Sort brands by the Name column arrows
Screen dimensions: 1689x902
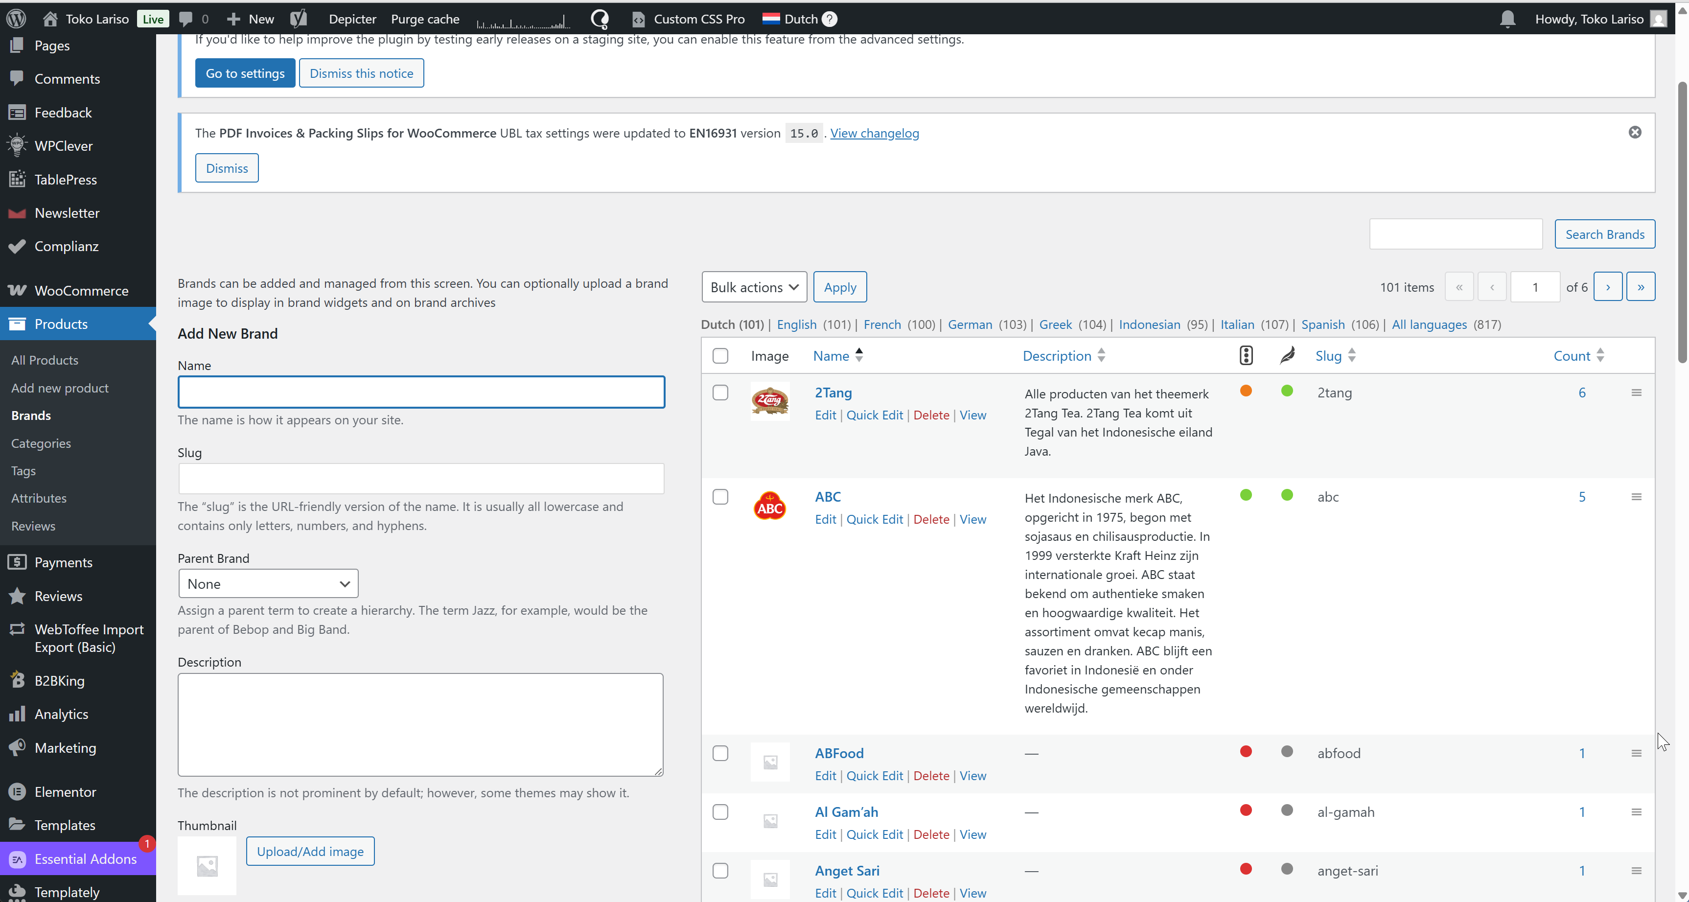pyautogui.click(x=859, y=355)
